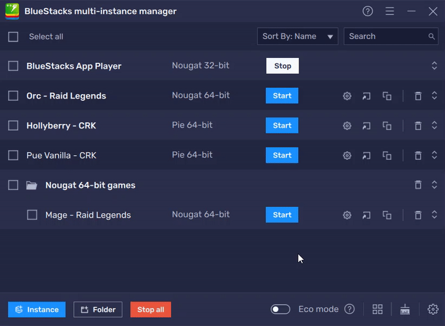Click the Eco mode label
This screenshot has height=326, width=445.
(318, 309)
